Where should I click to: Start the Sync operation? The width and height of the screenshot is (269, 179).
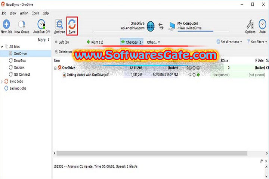(72, 26)
